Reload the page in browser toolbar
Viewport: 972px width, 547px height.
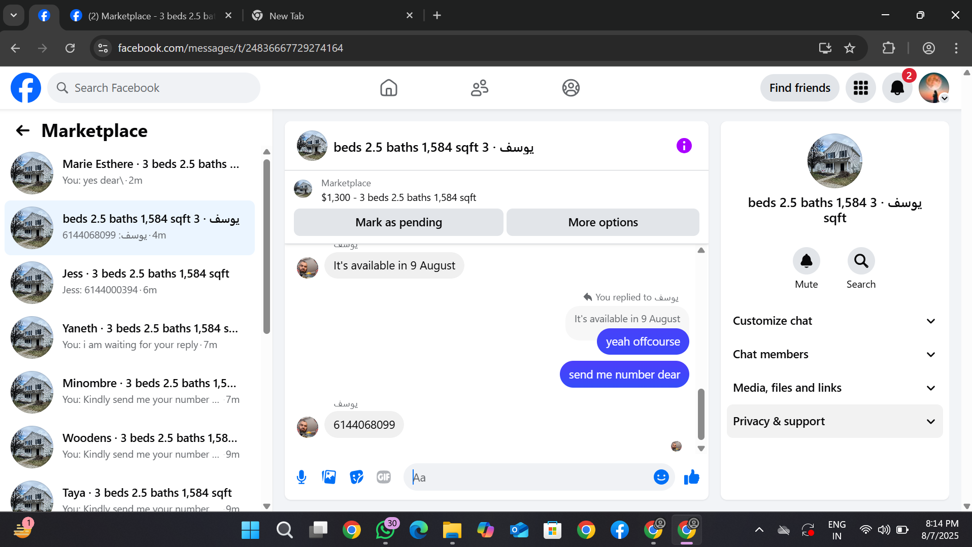pos(70,48)
